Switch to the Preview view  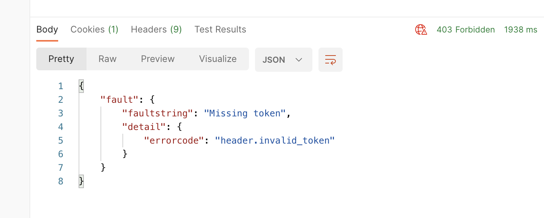coord(158,59)
